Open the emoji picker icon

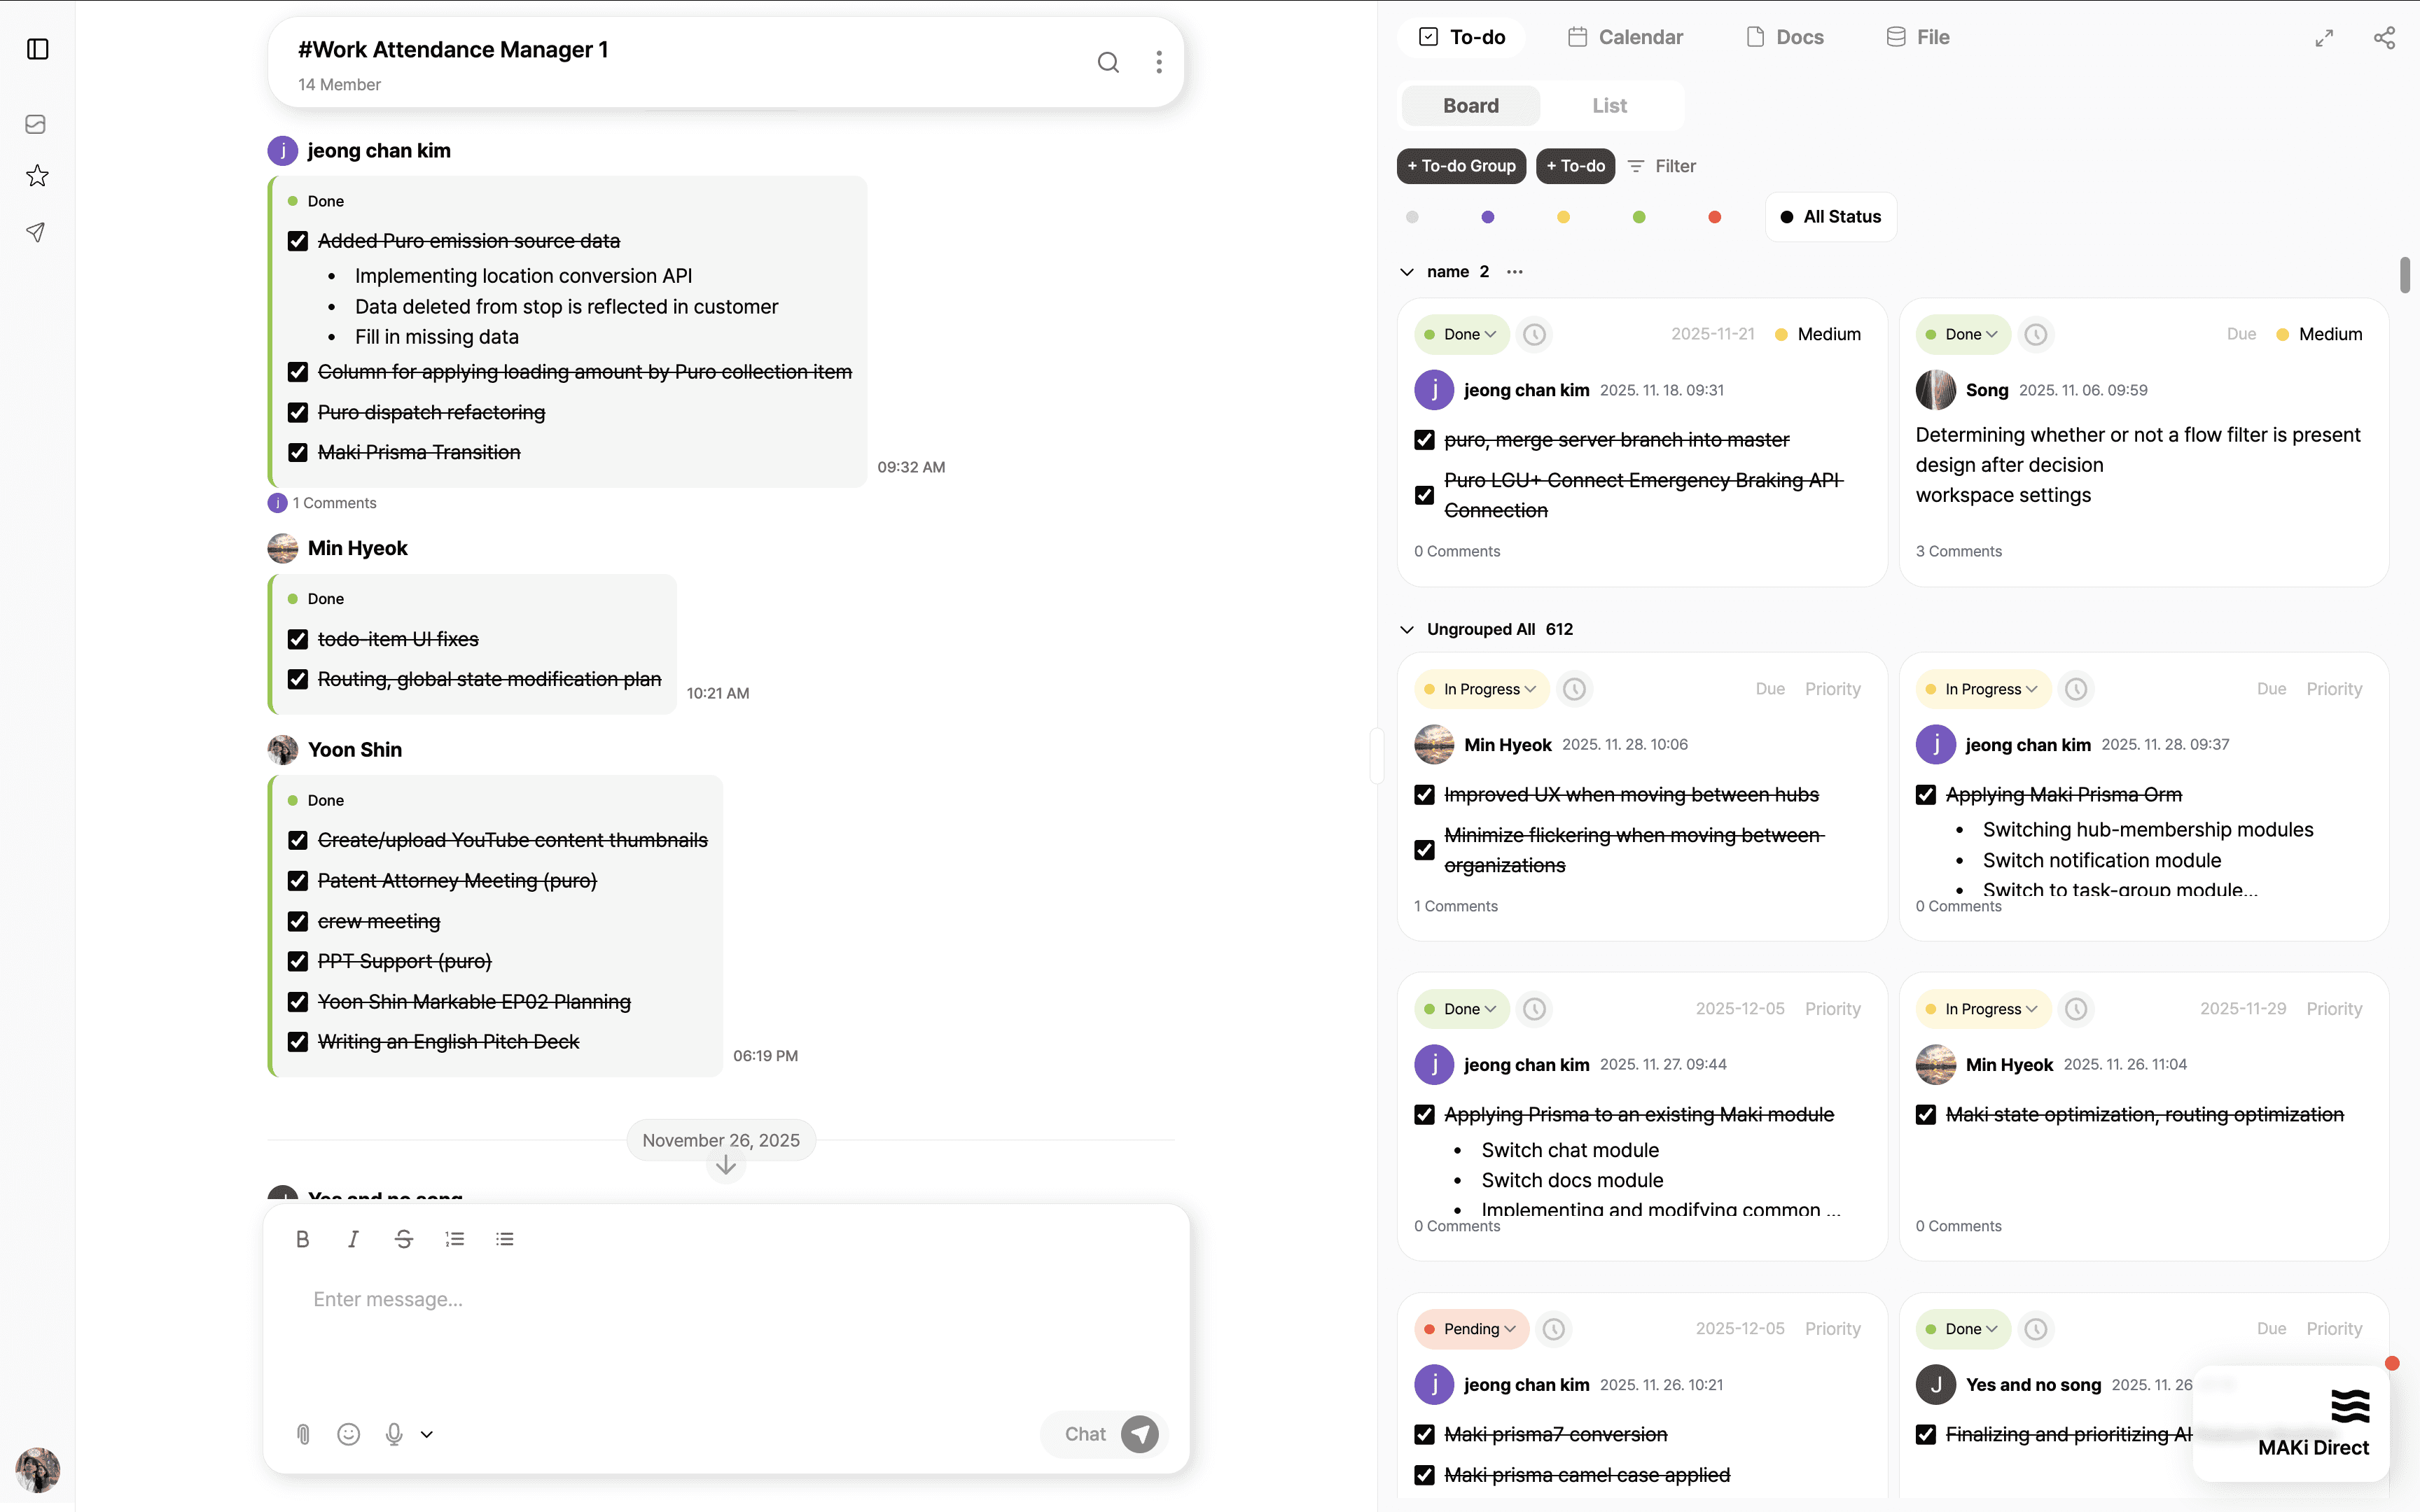(349, 1434)
